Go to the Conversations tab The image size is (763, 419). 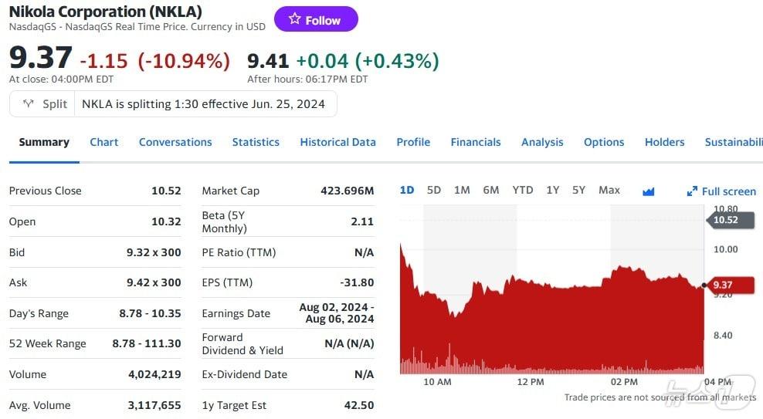175,142
